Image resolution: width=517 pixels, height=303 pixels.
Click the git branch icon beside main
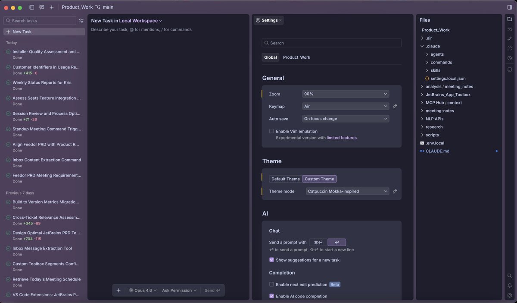(98, 7)
